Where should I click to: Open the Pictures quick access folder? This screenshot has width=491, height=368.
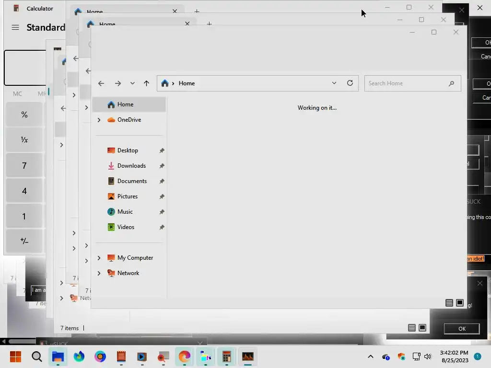tap(127, 196)
